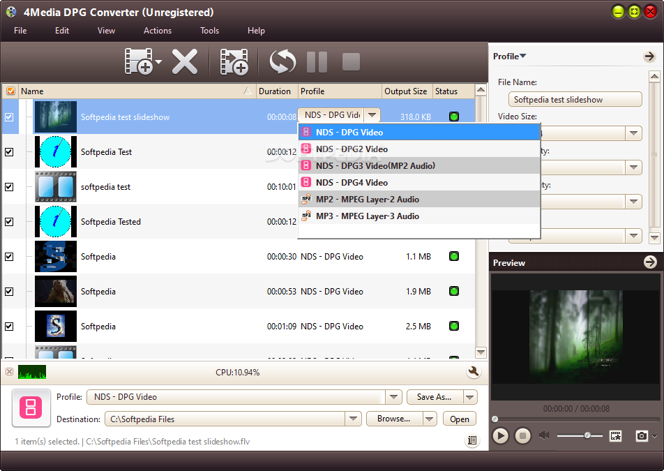
Task: Sort by the Output Size column header
Action: [407, 91]
